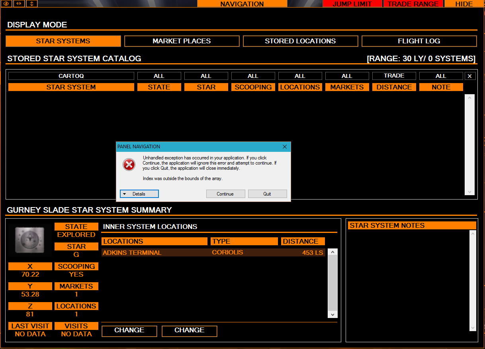Open the ALL filter above NOTE

pos(441,76)
